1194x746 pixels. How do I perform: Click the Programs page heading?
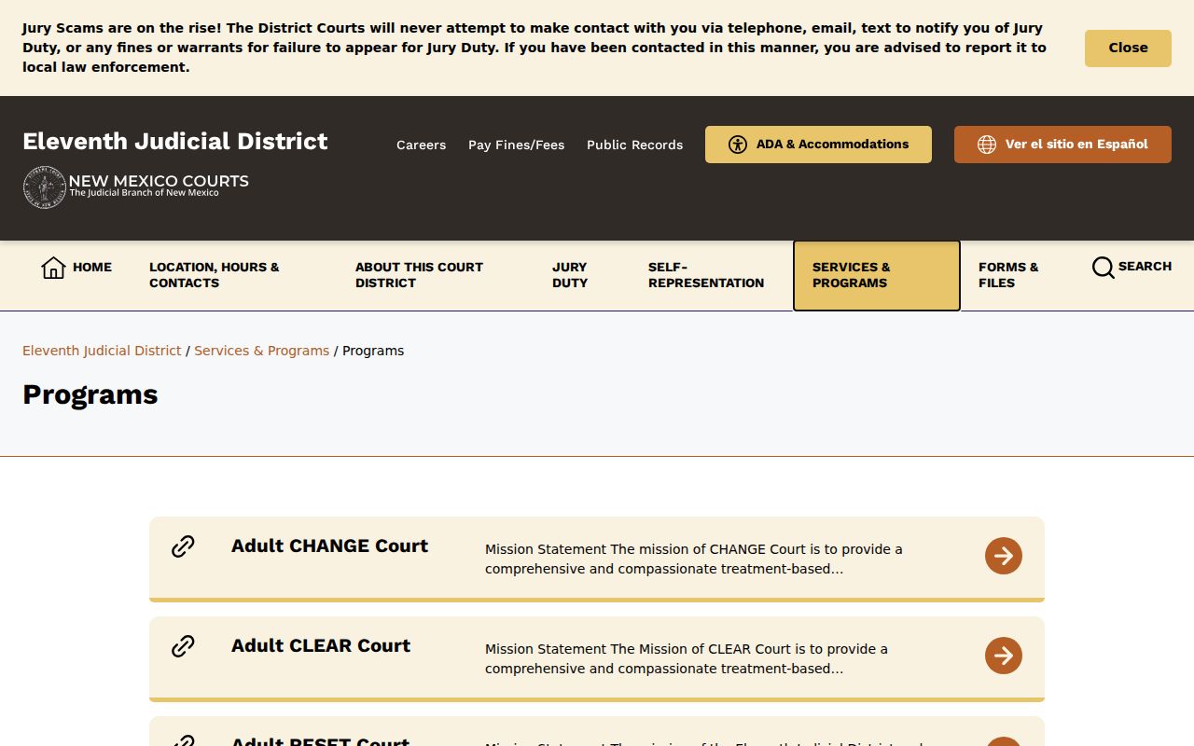(90, 395)
